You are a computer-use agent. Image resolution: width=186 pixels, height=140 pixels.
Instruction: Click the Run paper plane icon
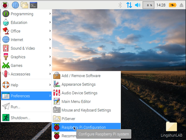(x=6, y=106)
